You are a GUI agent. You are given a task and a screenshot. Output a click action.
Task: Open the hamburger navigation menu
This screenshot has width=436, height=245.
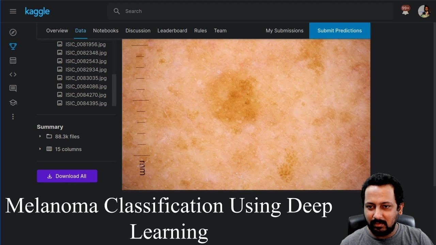tap(13, 11)
